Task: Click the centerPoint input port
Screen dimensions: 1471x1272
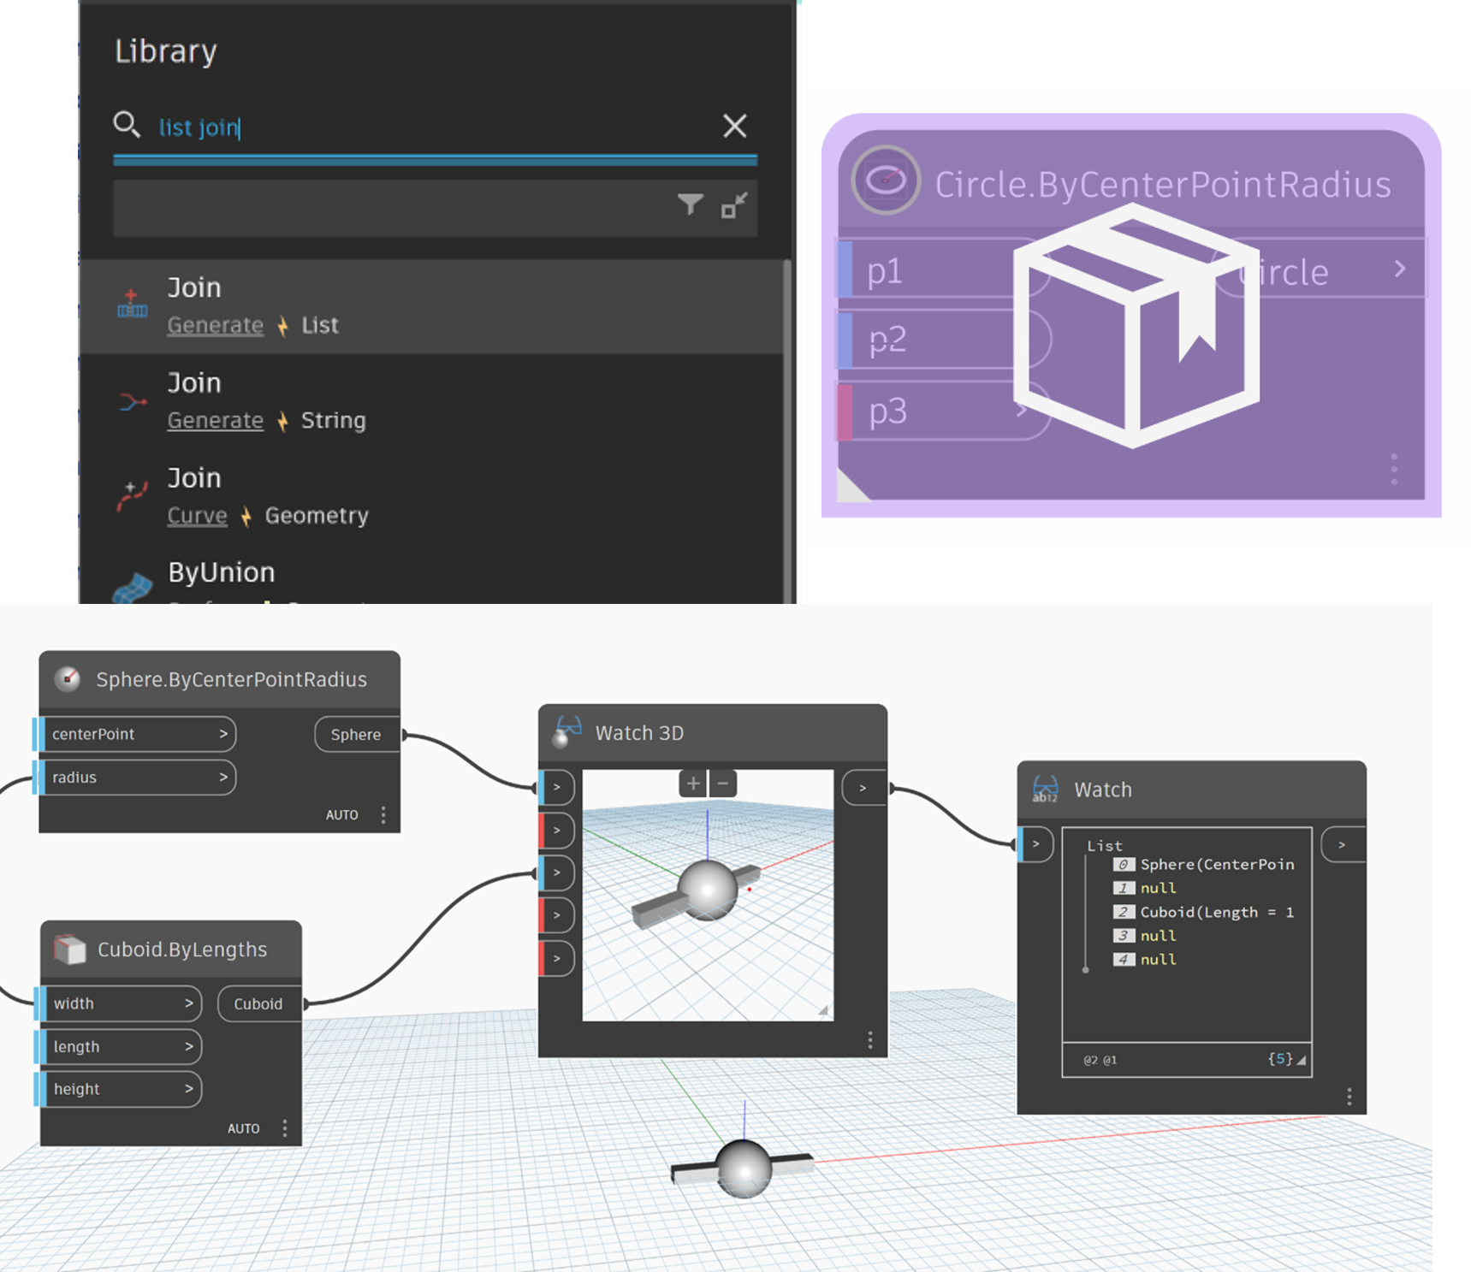Action: click(x=135, y=734)
